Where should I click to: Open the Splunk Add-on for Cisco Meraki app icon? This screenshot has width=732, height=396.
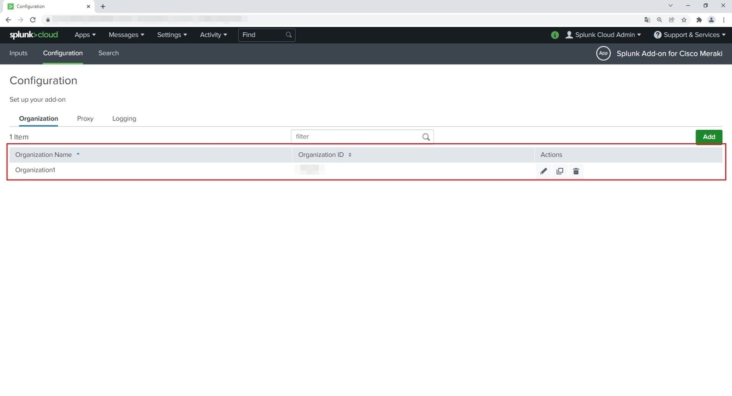point(603,53)
